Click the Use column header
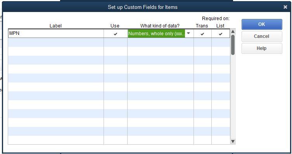This screenshot has height=154, width=292. [115, 26]
